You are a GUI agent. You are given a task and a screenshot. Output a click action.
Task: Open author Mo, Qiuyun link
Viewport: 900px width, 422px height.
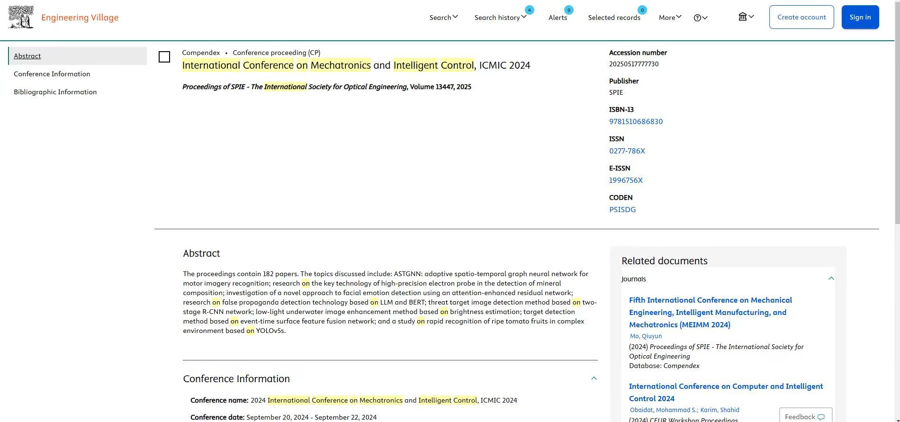coord(646,336)
